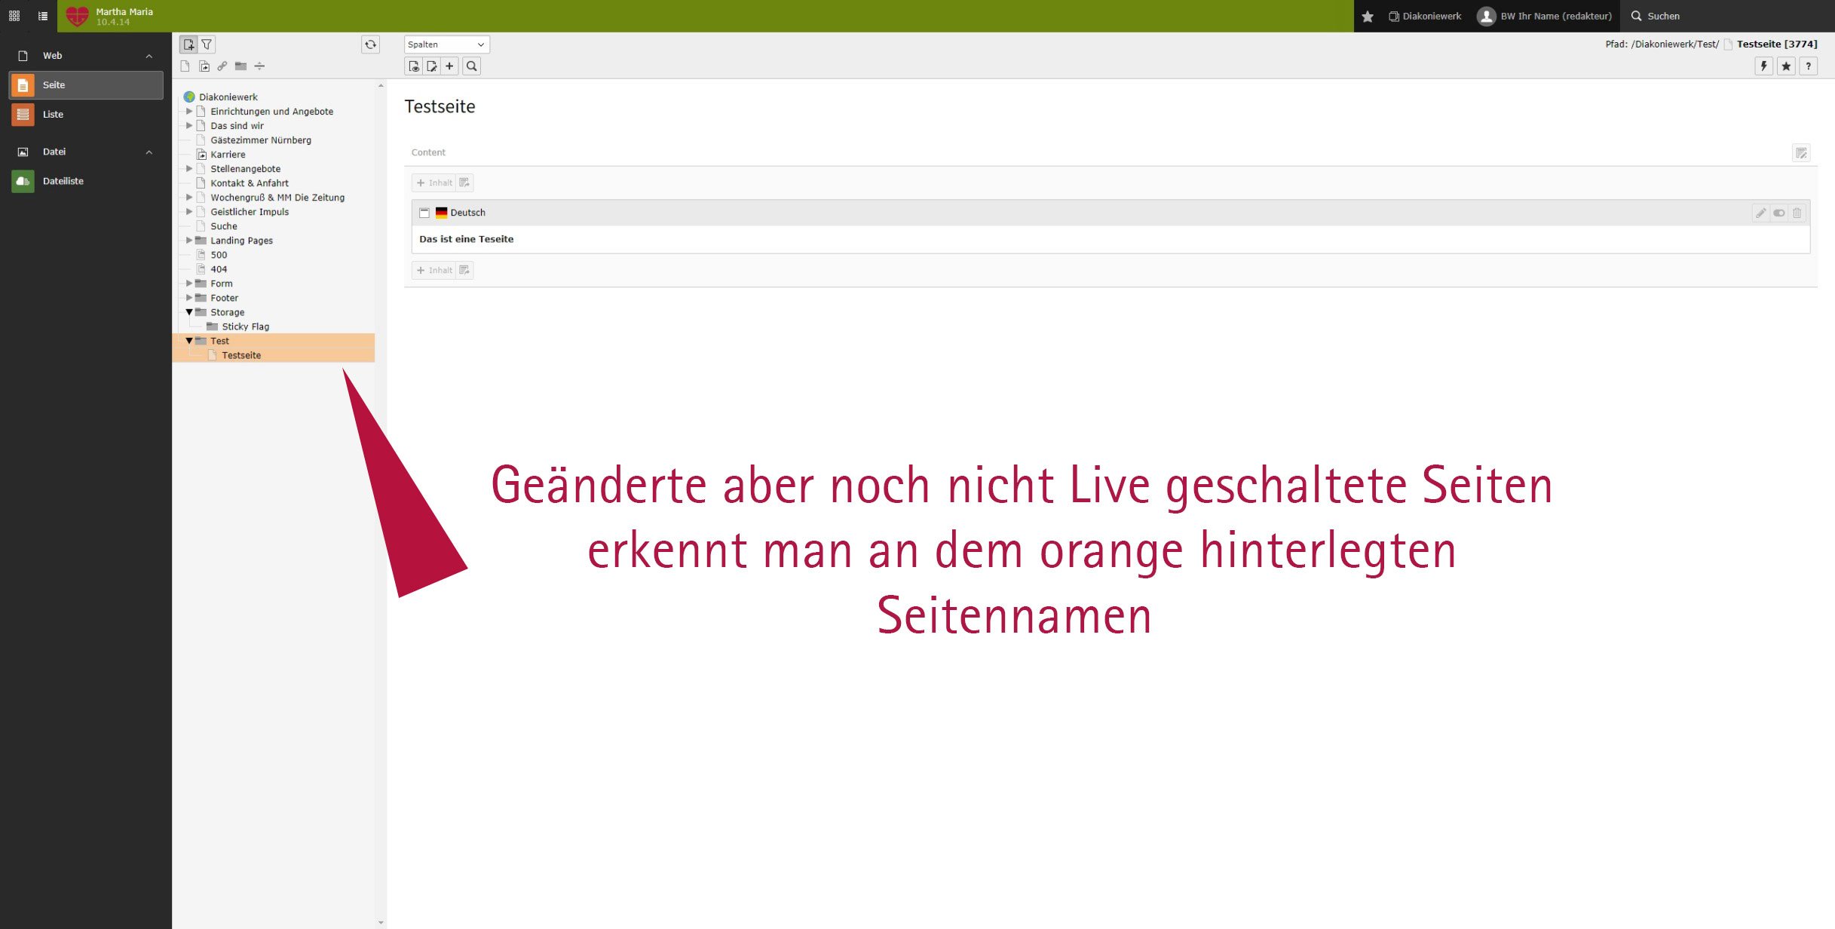Open search in page module toolbar
1835x929 pixels.
471,66
